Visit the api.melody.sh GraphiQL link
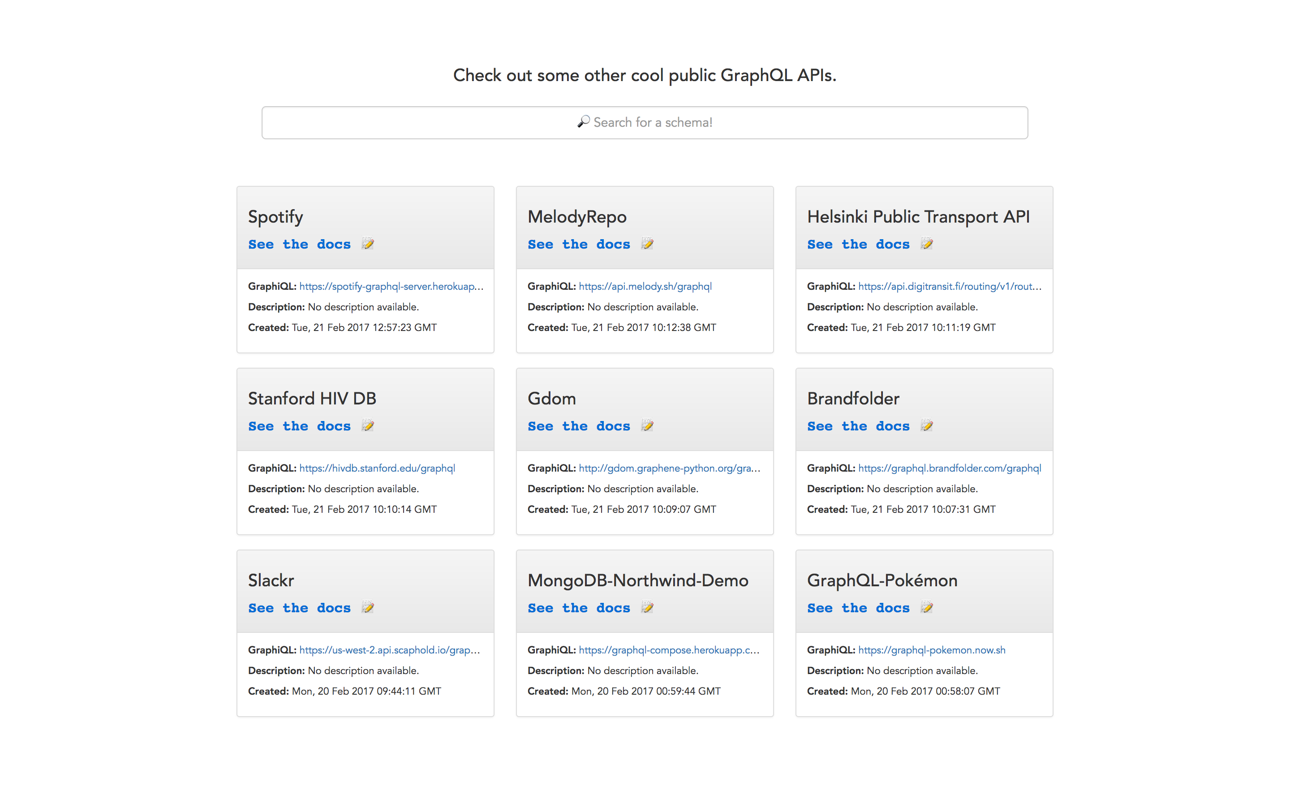This screenshot has width=1290, height=795. point(645,287)
